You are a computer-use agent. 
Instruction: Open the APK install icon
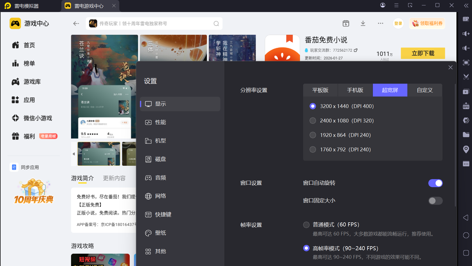tap(466, 106)
